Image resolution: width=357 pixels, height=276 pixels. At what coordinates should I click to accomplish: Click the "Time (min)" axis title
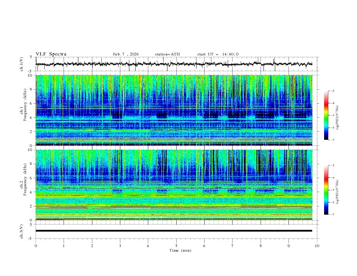pos(180,250)
